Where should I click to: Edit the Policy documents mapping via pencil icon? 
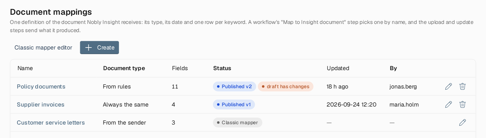448,87
